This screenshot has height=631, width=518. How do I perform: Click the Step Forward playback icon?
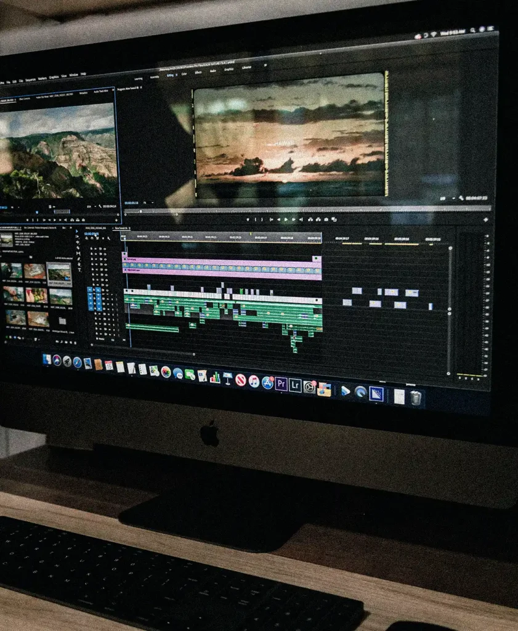pyautogui.click(x=294, y=219)
